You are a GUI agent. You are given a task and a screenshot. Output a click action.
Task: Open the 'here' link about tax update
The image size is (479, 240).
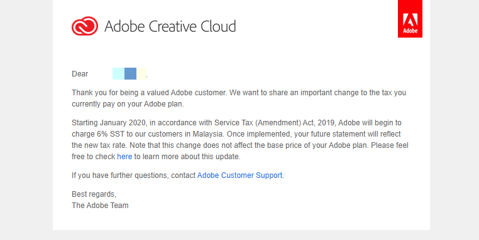(124, 157)
